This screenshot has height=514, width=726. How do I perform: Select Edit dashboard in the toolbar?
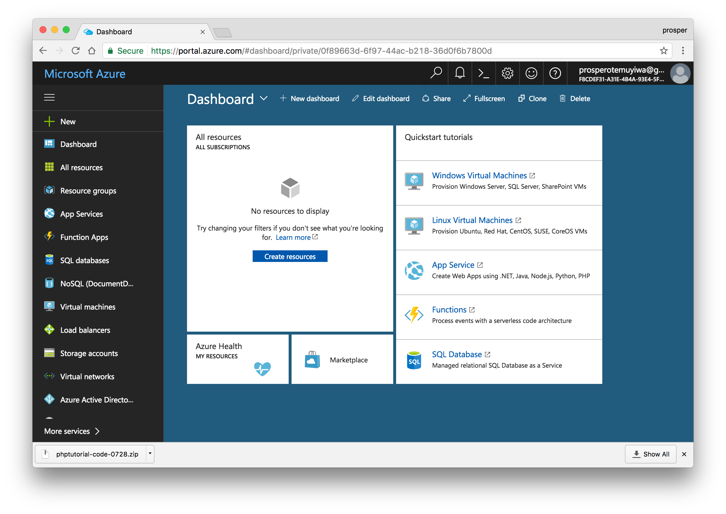click(380, 99)
